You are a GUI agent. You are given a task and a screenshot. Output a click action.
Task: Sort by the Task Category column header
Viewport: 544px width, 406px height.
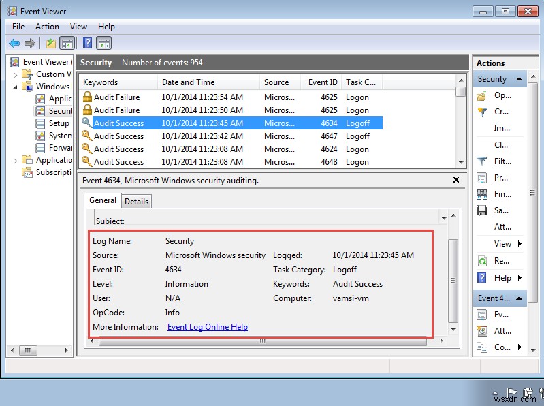click(x=362, y=82)
